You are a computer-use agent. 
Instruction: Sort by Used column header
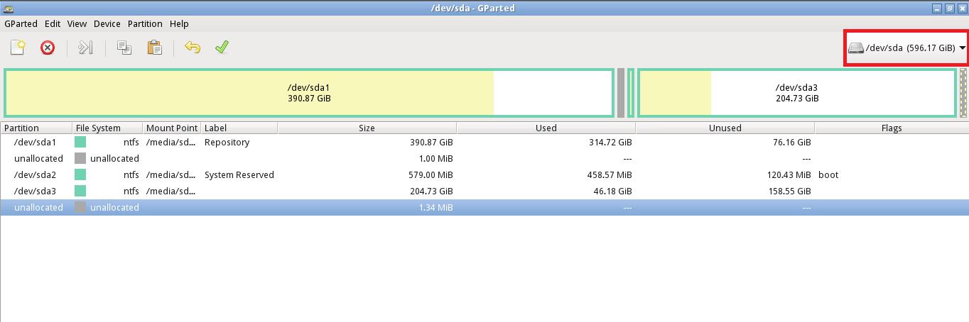(546, 128)
